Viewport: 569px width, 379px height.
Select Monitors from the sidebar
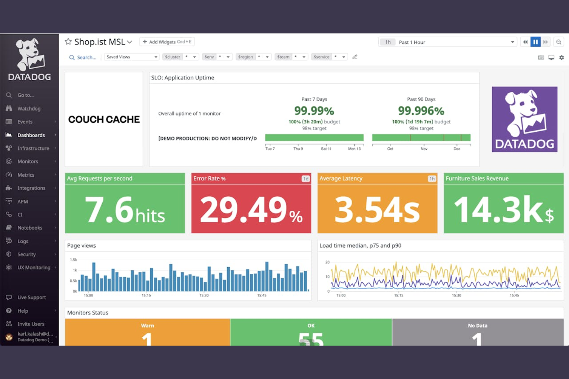click(28, 161)
